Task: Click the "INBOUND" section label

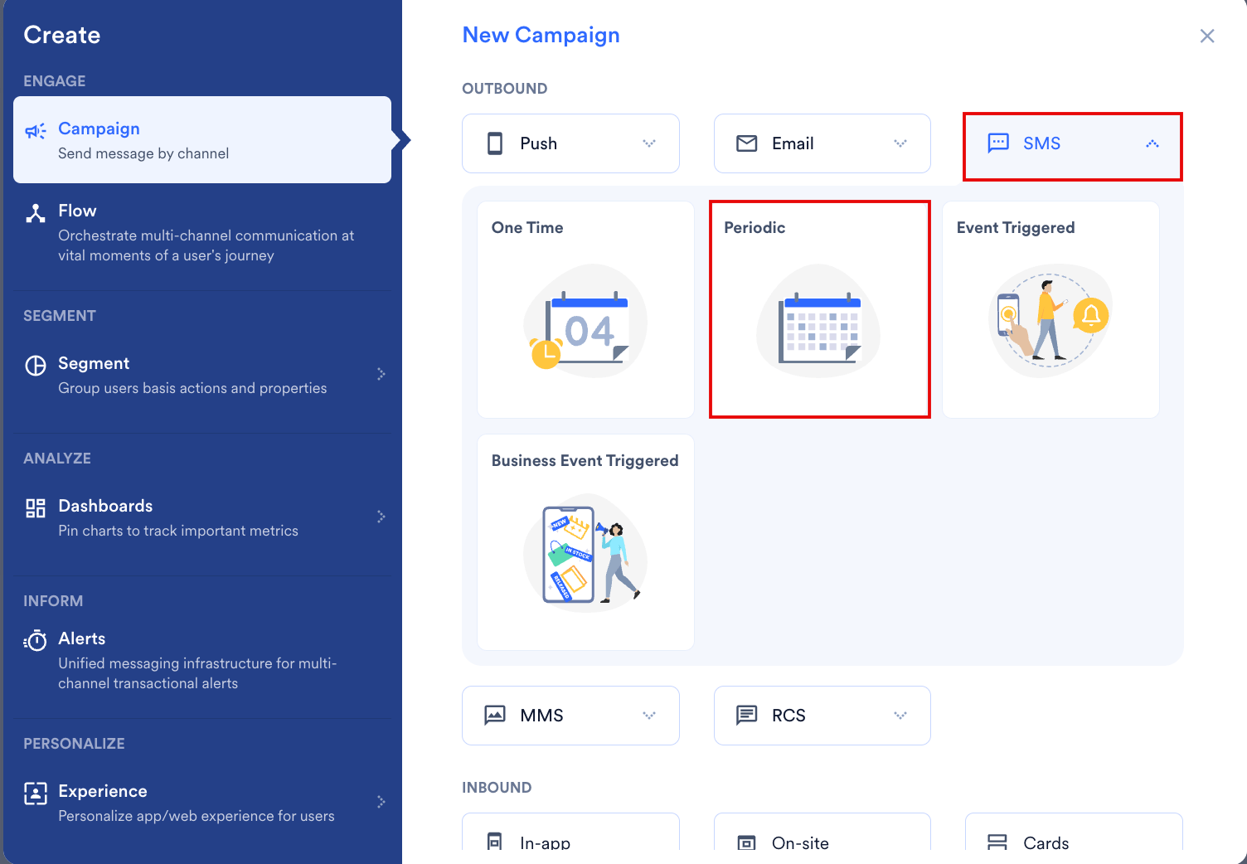Action: (497, 788)
